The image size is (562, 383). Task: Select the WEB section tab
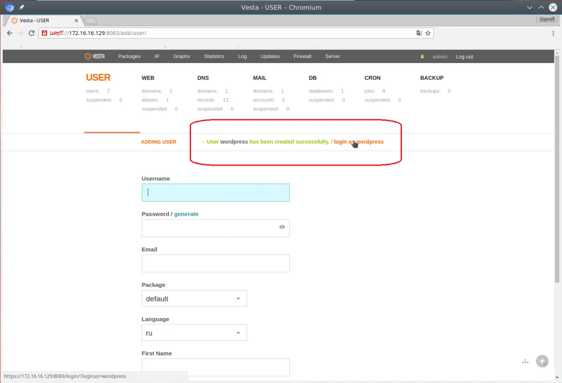tap(148, 78)
